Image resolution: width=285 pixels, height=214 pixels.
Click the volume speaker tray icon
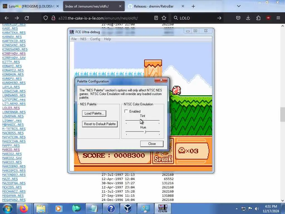coord(257,209)
